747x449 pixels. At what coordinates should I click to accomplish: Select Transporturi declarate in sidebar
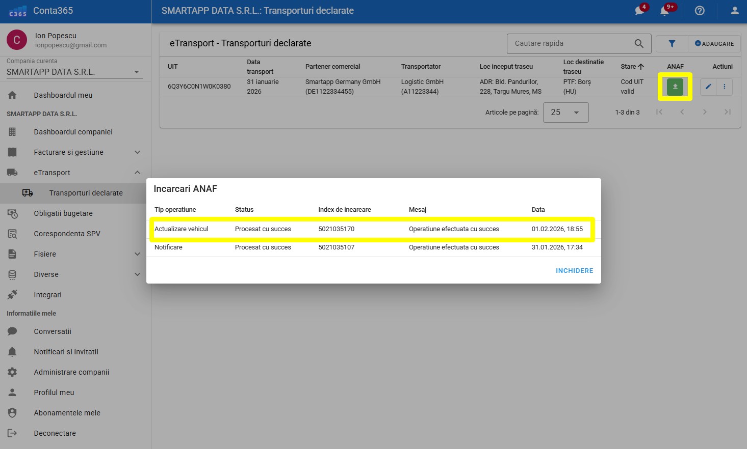click(86, 193)
